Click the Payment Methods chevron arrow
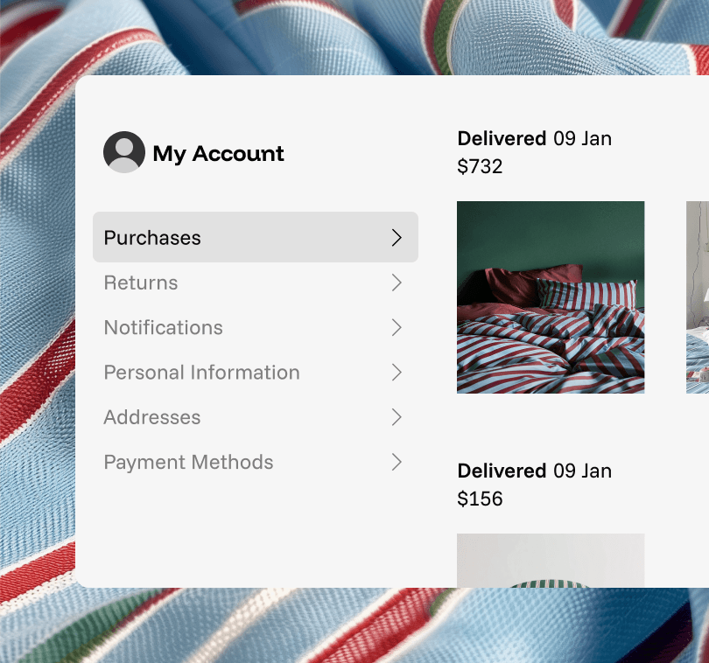Screen dimensions: 709x663 coord(397,462)
